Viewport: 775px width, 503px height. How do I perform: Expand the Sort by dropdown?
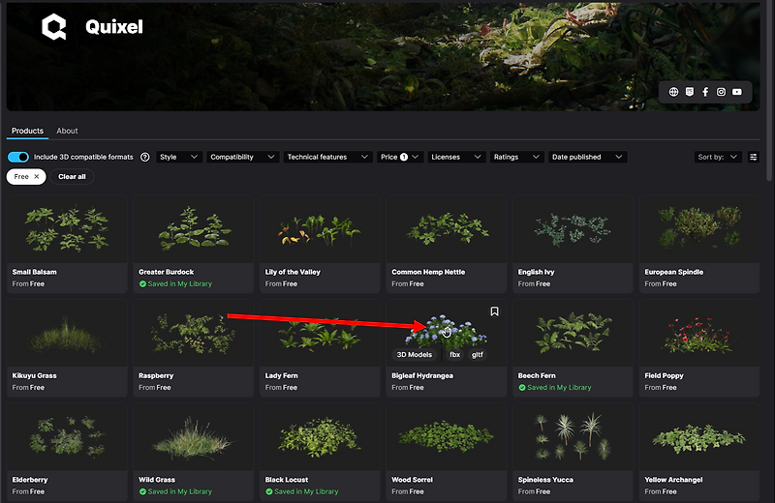(718, 157)
